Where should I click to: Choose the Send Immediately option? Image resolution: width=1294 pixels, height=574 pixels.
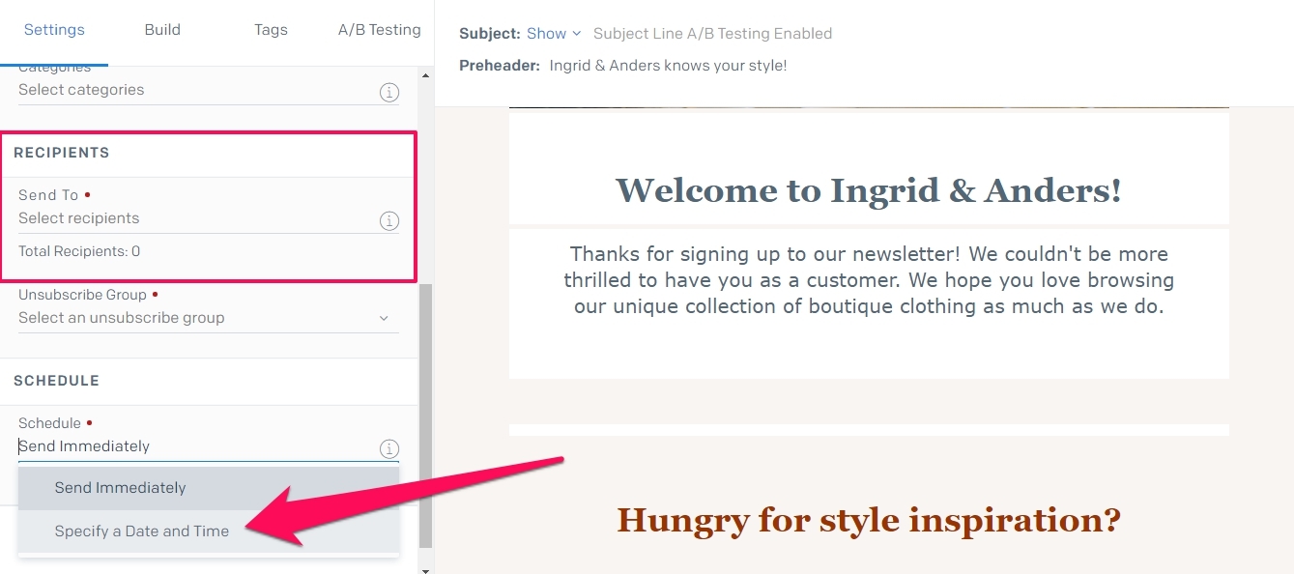tap(209, 488)
